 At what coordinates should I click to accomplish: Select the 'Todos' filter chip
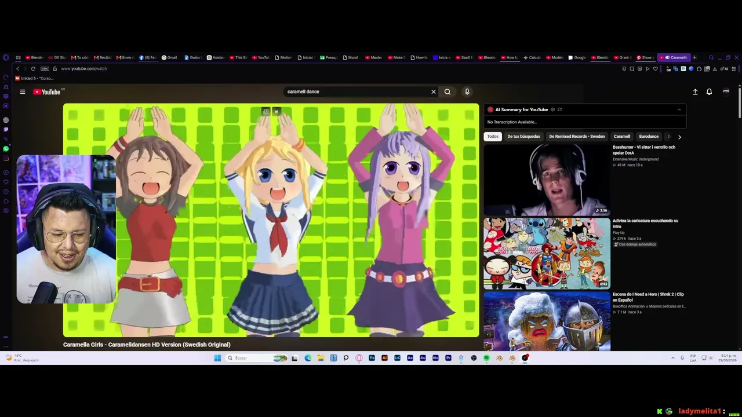[493, 137]
